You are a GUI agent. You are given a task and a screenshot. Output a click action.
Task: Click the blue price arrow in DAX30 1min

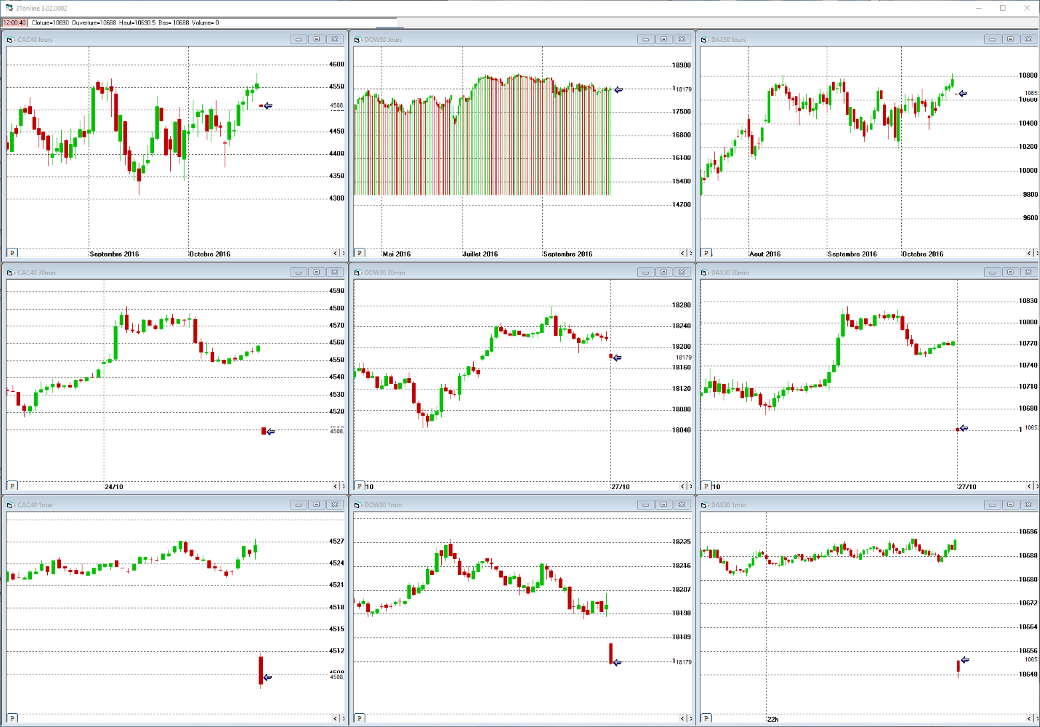click(965, 660)
